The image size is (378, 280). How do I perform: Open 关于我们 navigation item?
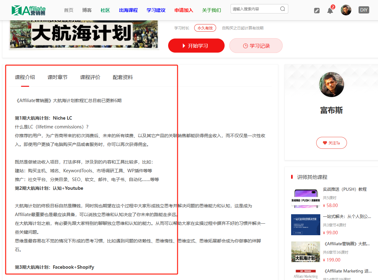tap(211, 10)
